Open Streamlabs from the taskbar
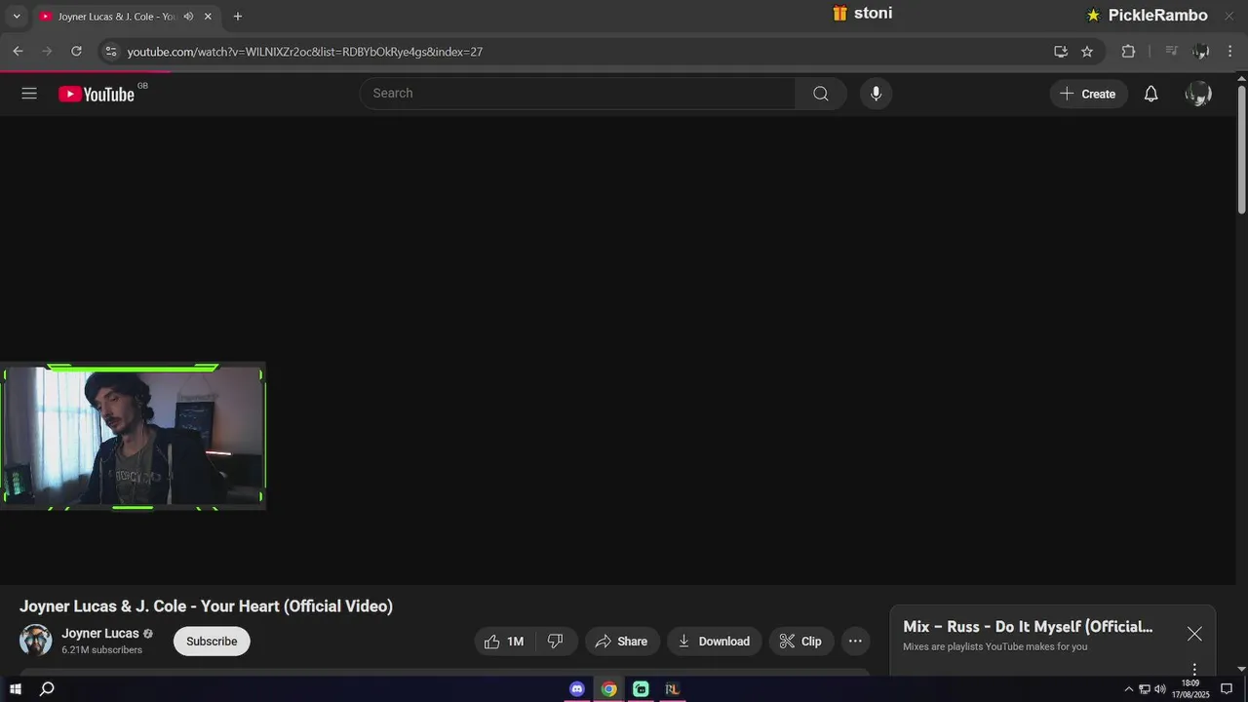This screenshot has height=702, width=1248. pos(641,689)
